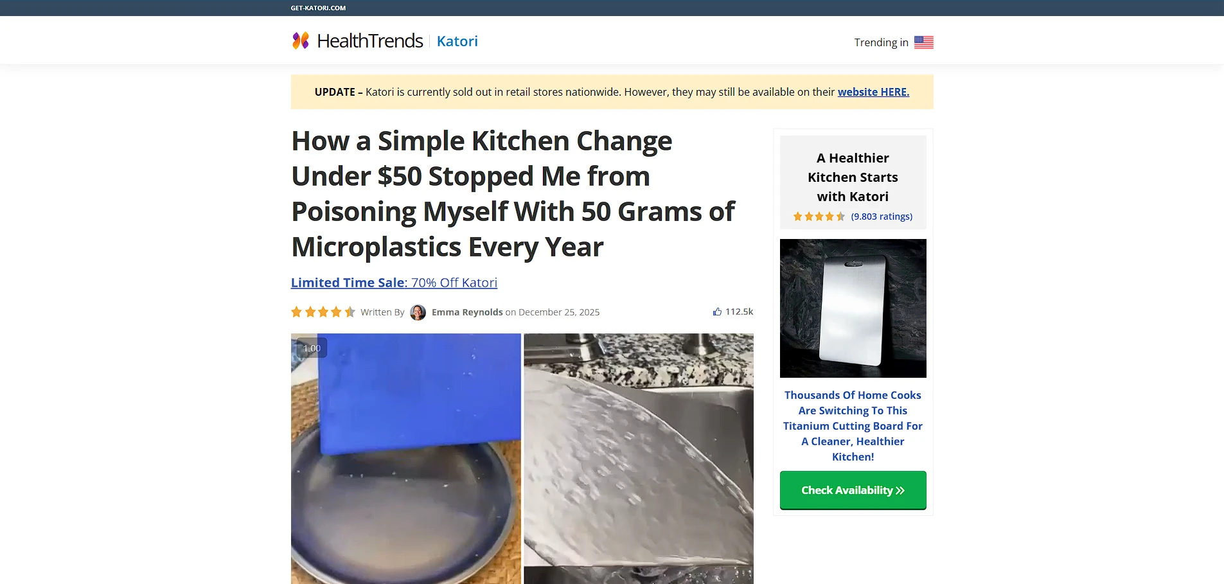Open the (9.803 ratings) link
This screenshot has width=1224, height=584.
[x=882, y=217]
